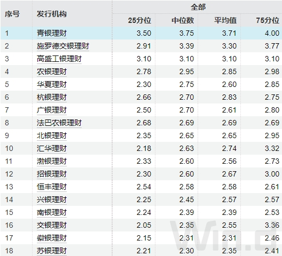Open the 青银理财 issuer link

point(52,33)
